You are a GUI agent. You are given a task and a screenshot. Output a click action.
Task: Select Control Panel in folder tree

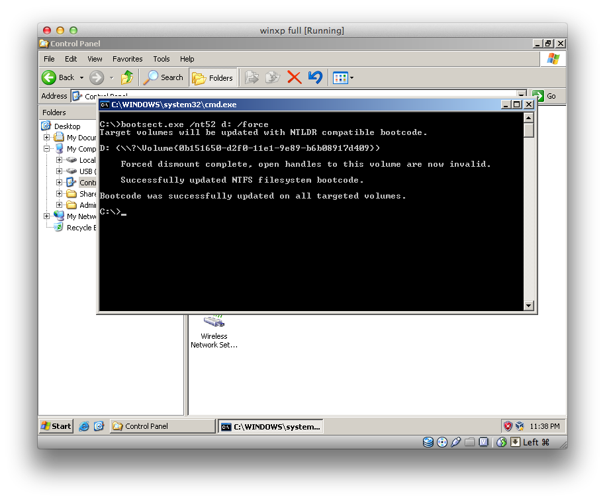87,183
